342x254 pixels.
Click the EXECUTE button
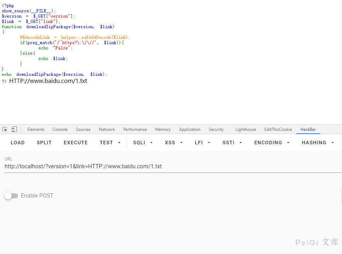pos(76,143)
